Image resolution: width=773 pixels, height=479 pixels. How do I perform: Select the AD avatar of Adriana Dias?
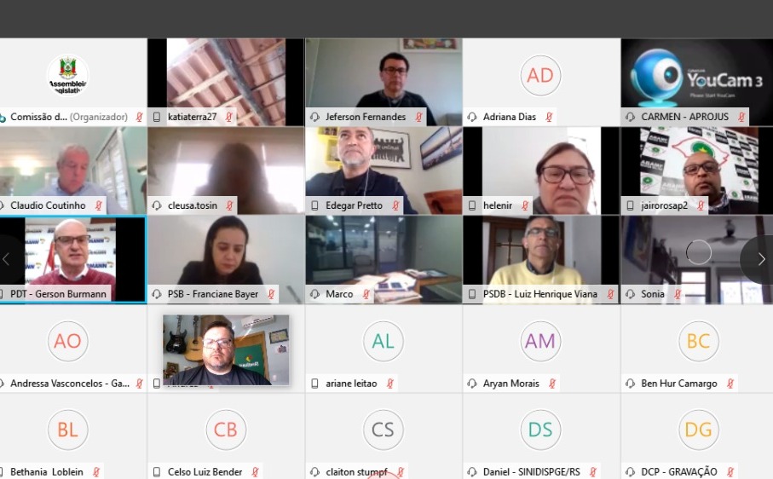(x=540, y=75)
